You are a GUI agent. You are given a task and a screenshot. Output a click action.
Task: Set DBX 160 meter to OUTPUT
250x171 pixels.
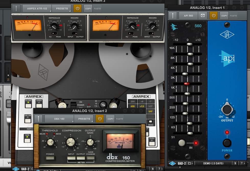[x=81, y=158]
